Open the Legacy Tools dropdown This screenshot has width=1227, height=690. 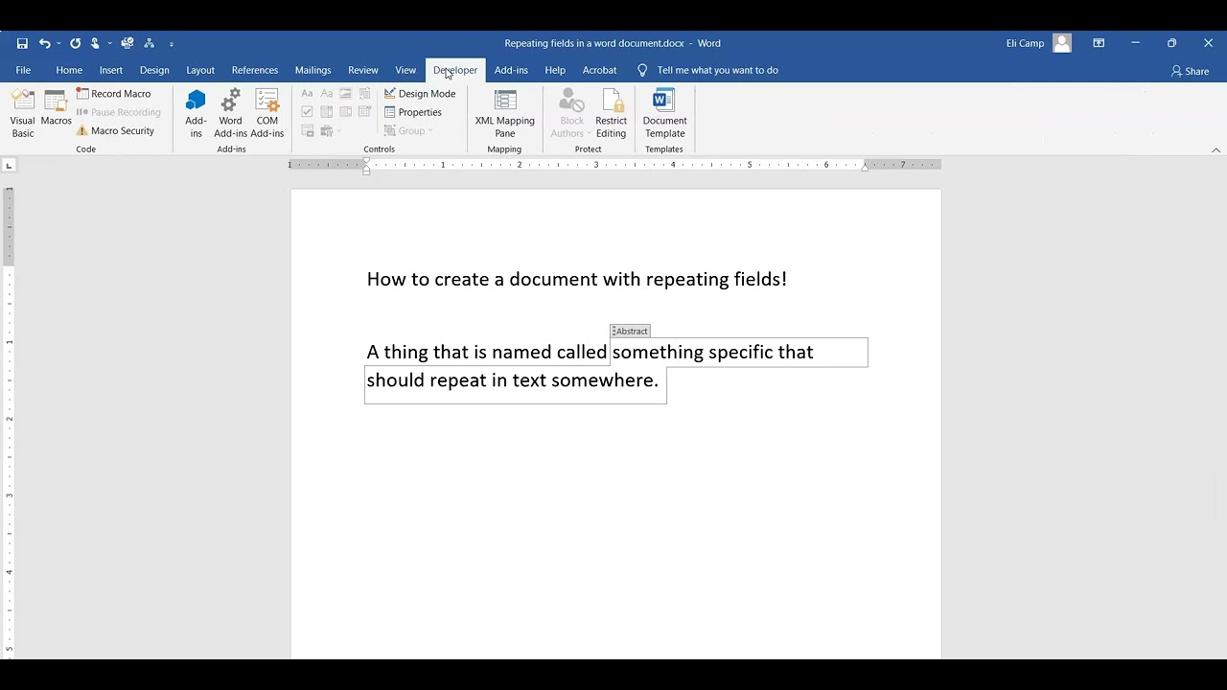pos(330,130)
